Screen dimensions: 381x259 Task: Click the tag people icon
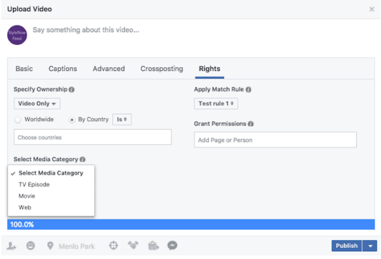[11, 246]
